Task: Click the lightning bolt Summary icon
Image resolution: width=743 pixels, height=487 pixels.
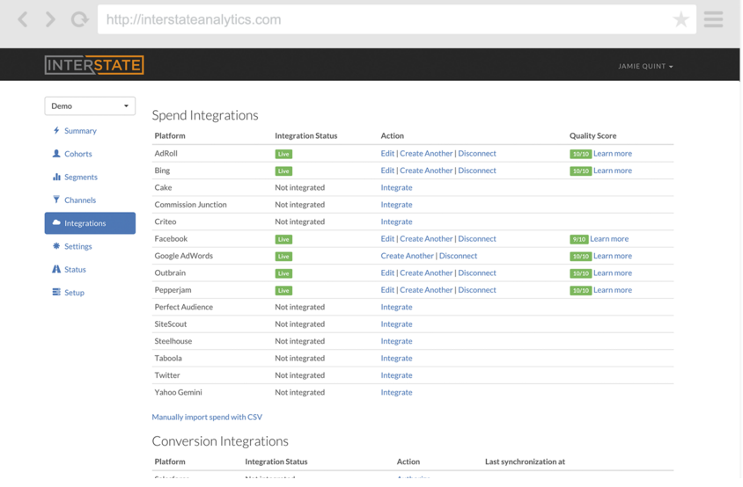Action: 56,131
